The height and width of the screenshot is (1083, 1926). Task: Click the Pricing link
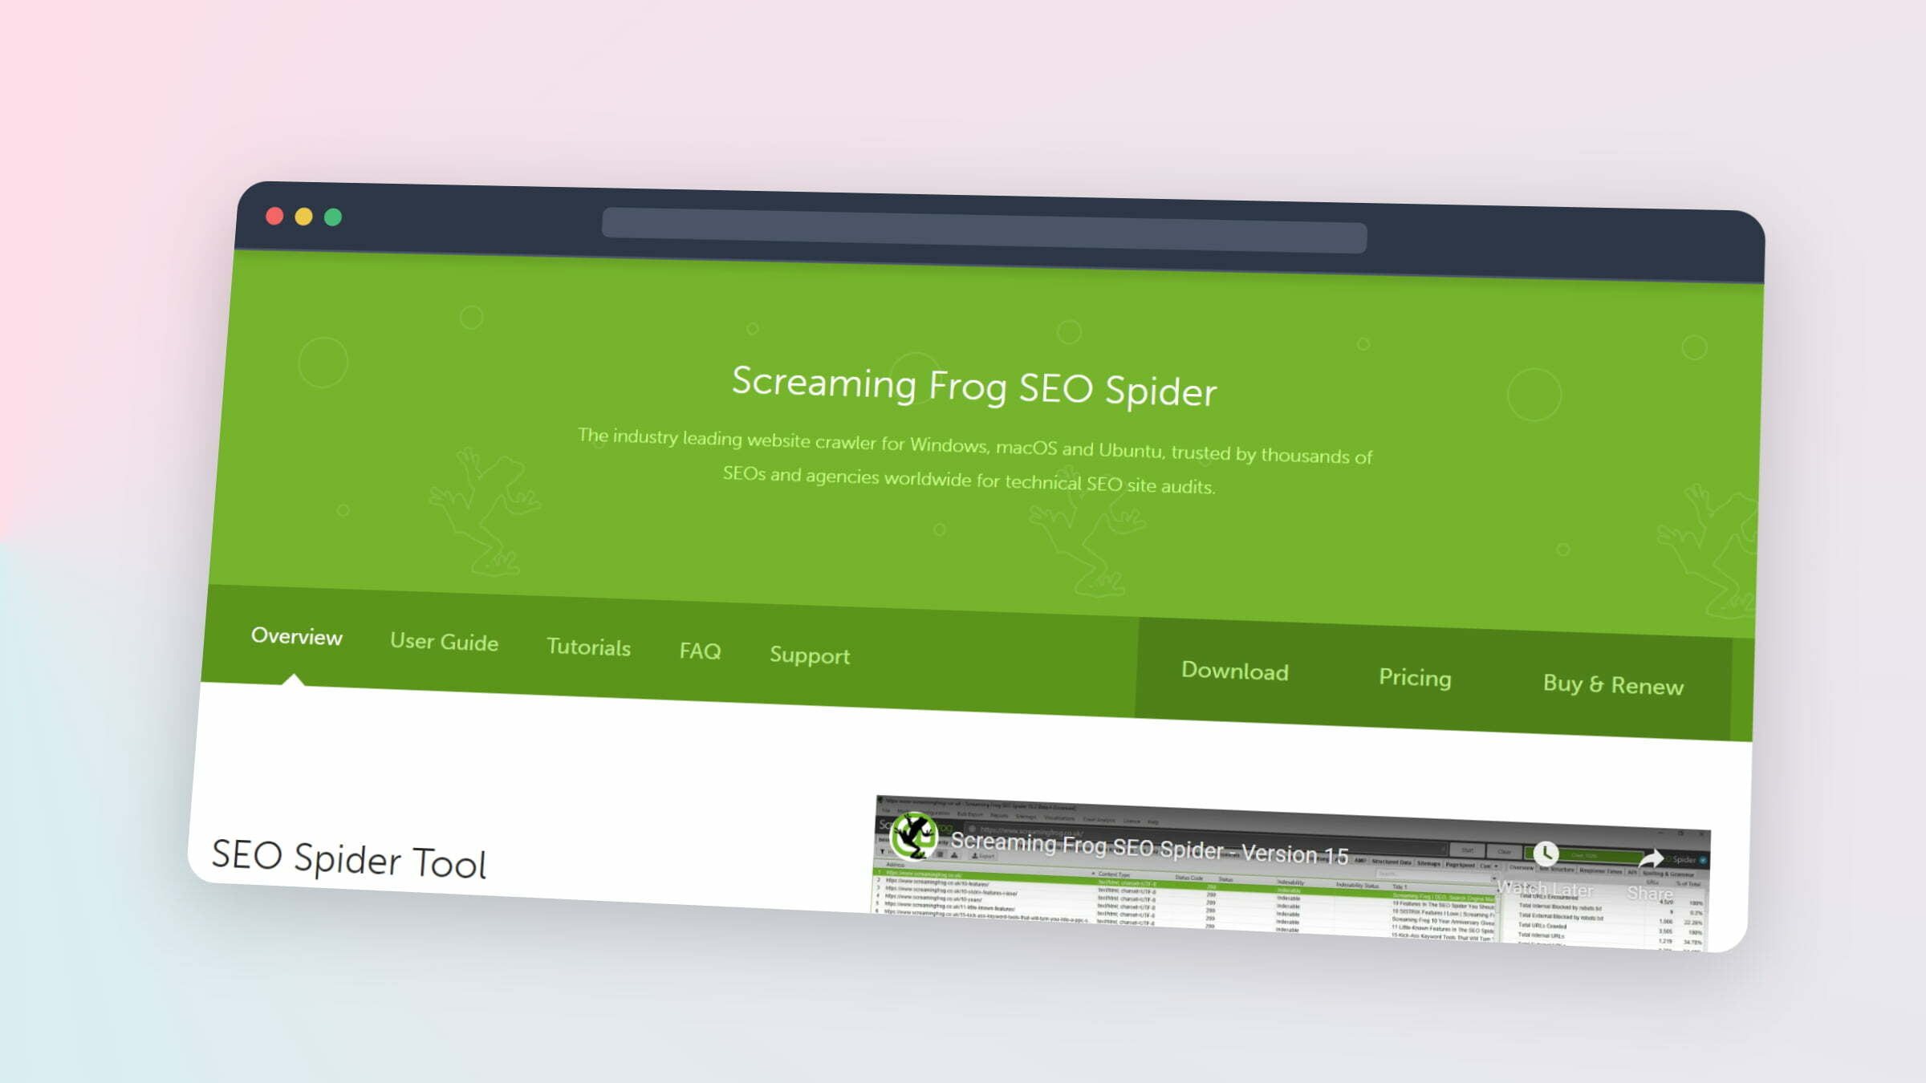1414,677
